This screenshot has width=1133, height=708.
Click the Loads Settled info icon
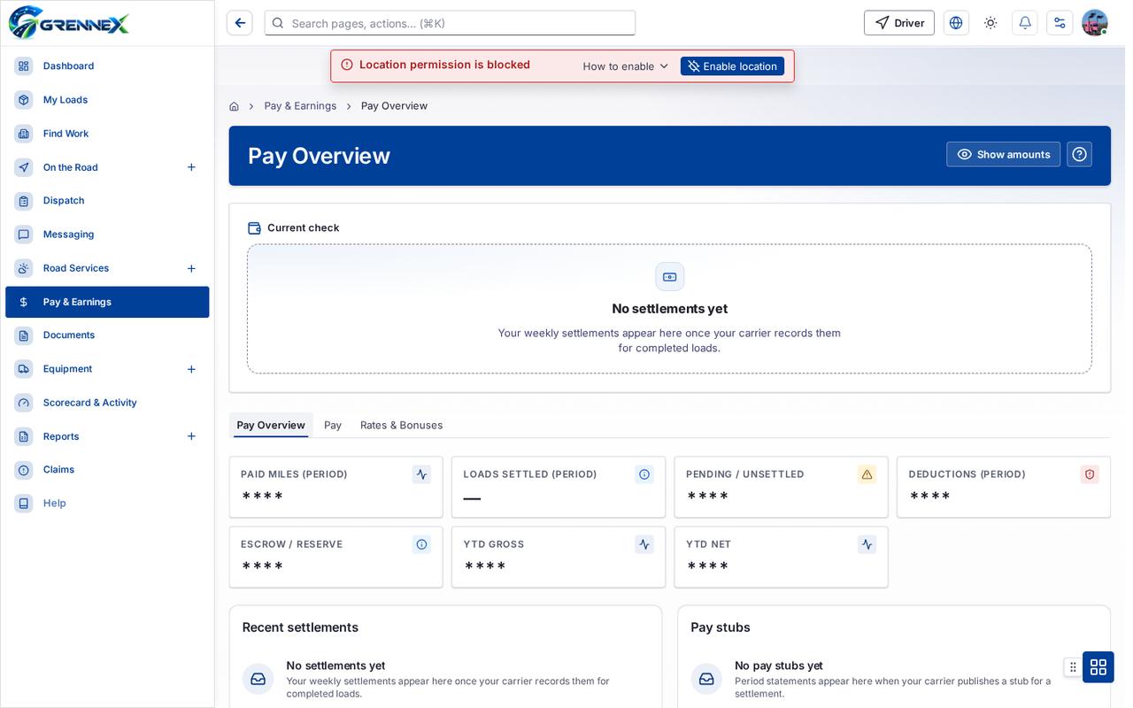(x=644, y=474)
